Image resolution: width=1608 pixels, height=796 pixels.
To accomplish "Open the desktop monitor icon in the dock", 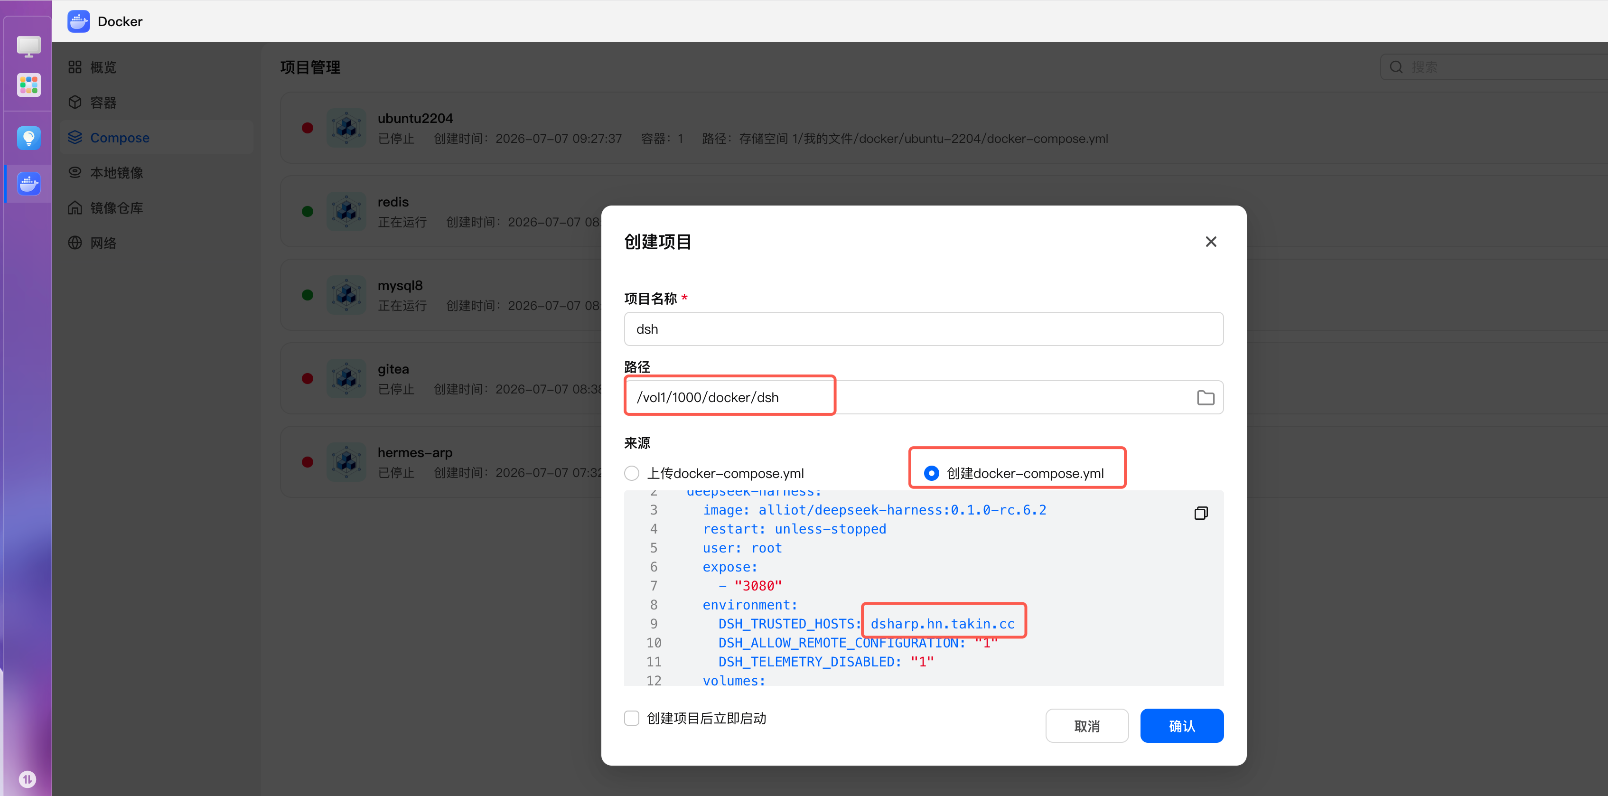I will (28, 46).
